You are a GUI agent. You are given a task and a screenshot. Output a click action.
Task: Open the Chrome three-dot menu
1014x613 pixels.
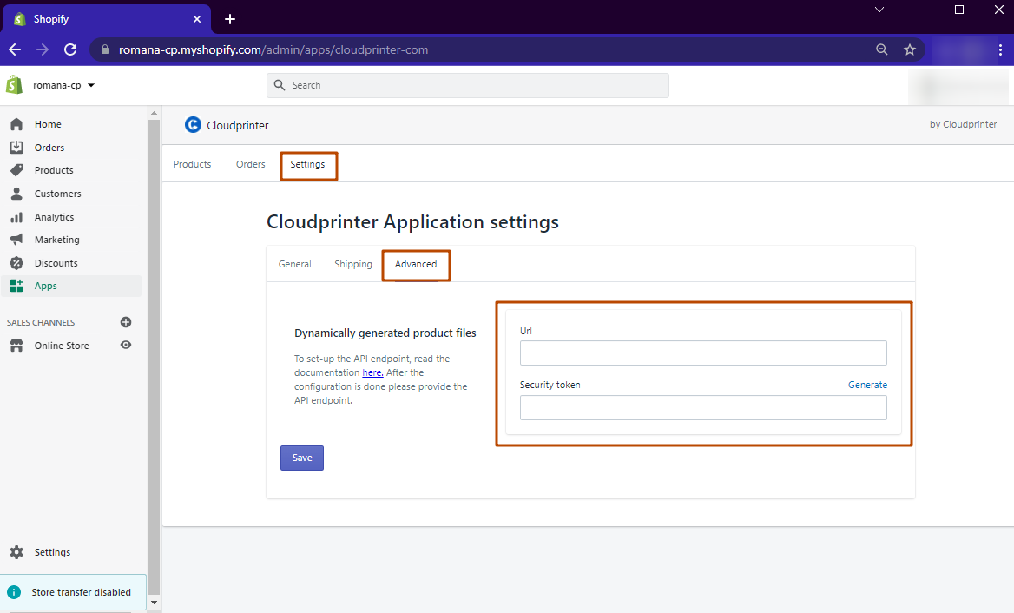(1000, 49)
